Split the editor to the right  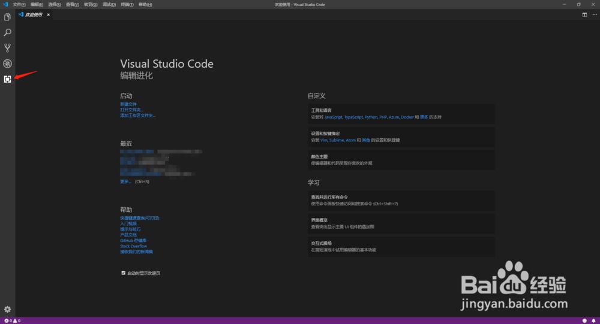[584, 14]
